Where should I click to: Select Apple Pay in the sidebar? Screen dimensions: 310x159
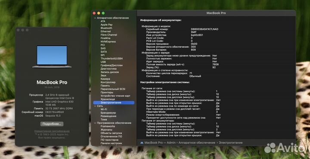106,25
